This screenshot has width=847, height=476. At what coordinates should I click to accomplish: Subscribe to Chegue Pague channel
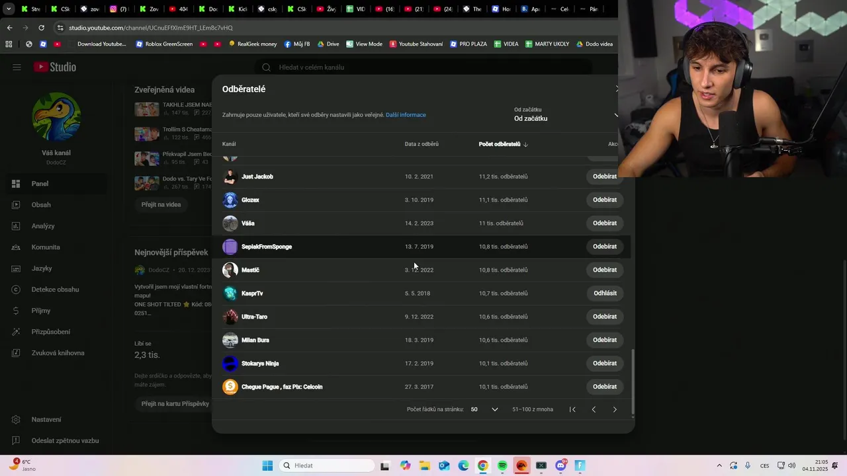point(605,387)
